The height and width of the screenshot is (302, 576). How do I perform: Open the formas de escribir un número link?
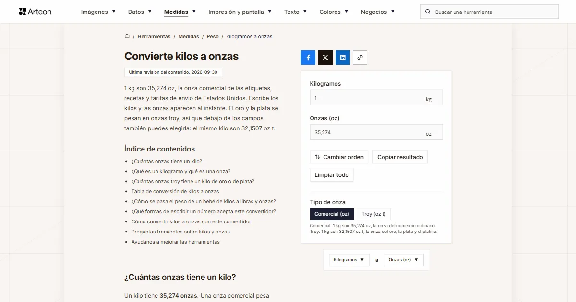(204, 212)
